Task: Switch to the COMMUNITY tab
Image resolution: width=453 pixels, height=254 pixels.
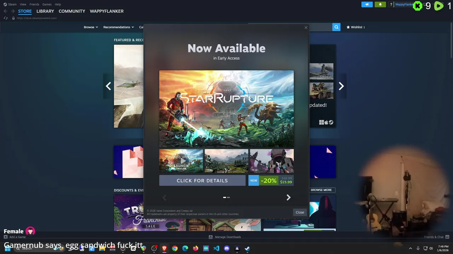Action: point(72,11)
